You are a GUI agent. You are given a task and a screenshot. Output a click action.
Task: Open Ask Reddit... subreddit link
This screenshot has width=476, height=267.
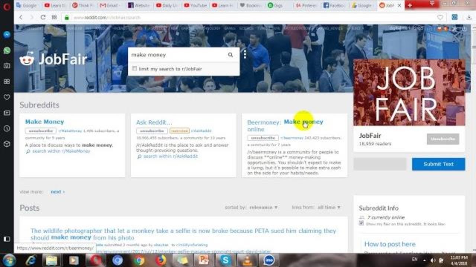154,122
